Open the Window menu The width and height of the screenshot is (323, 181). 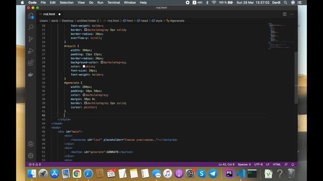130,3
